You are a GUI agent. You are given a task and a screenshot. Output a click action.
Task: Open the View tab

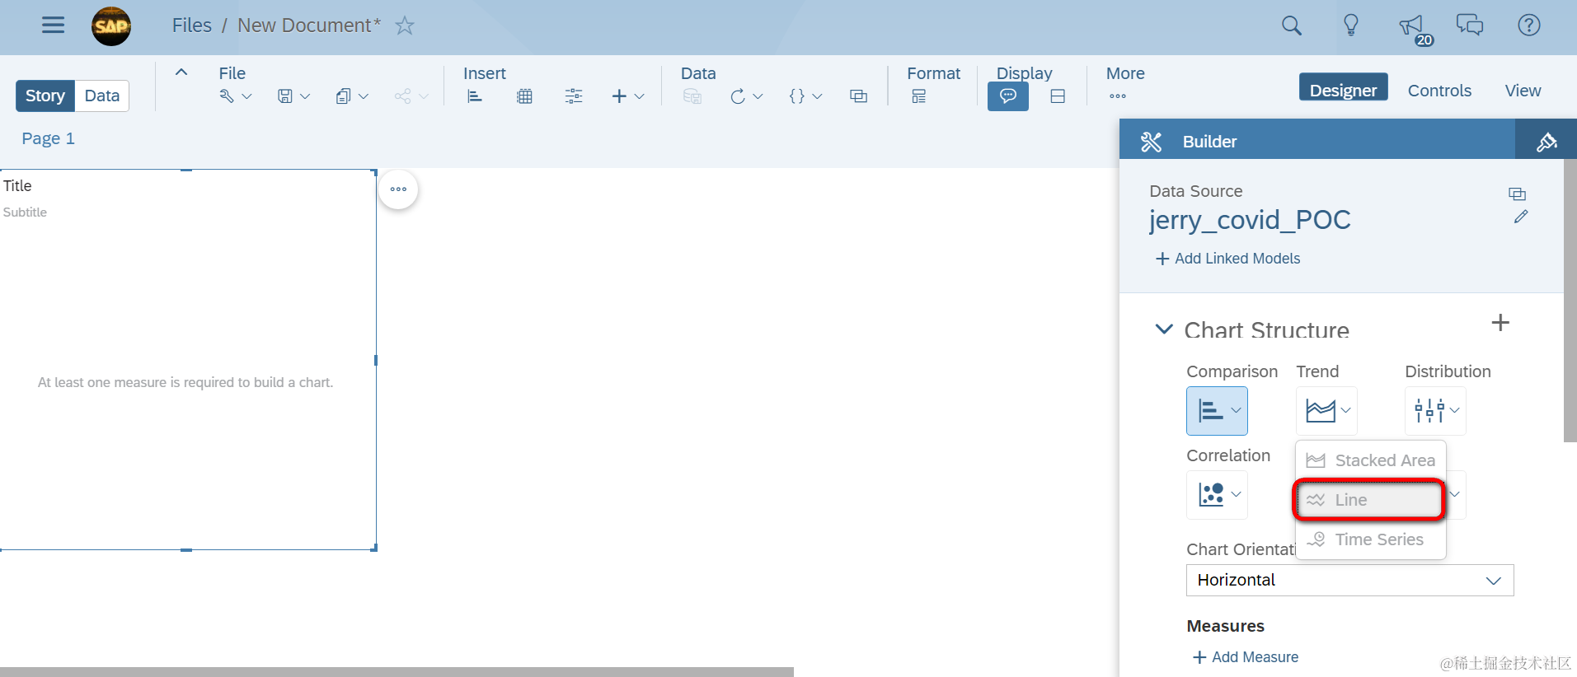1523,91
